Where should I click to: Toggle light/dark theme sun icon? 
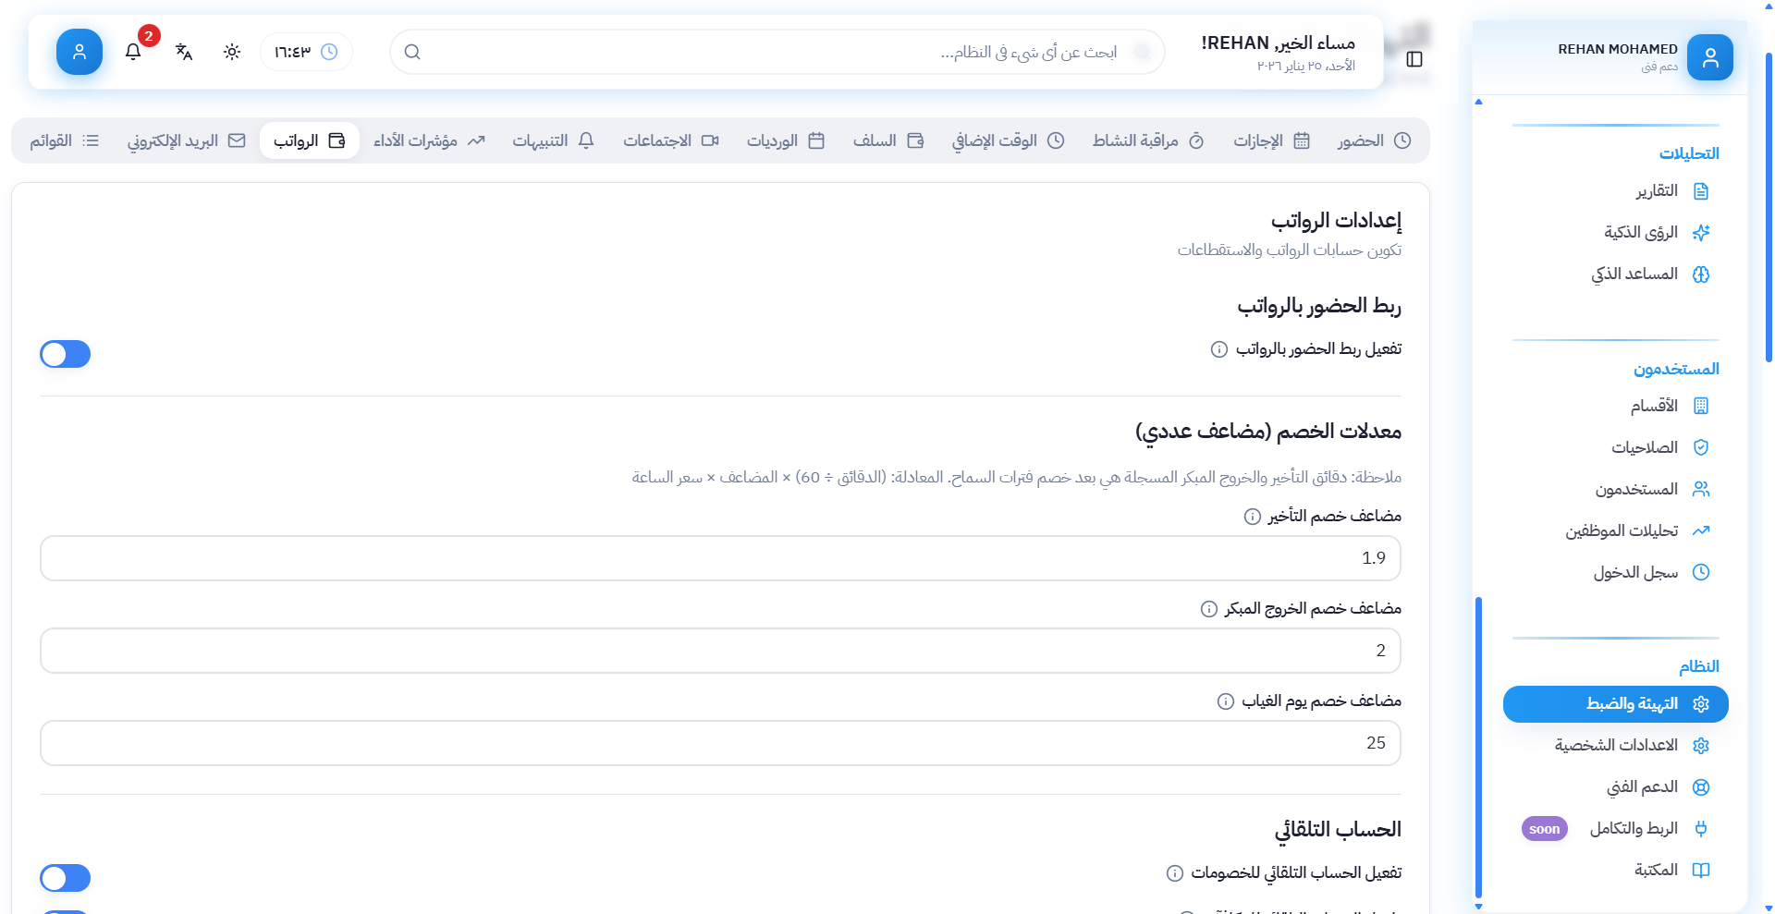pos(232,52)
